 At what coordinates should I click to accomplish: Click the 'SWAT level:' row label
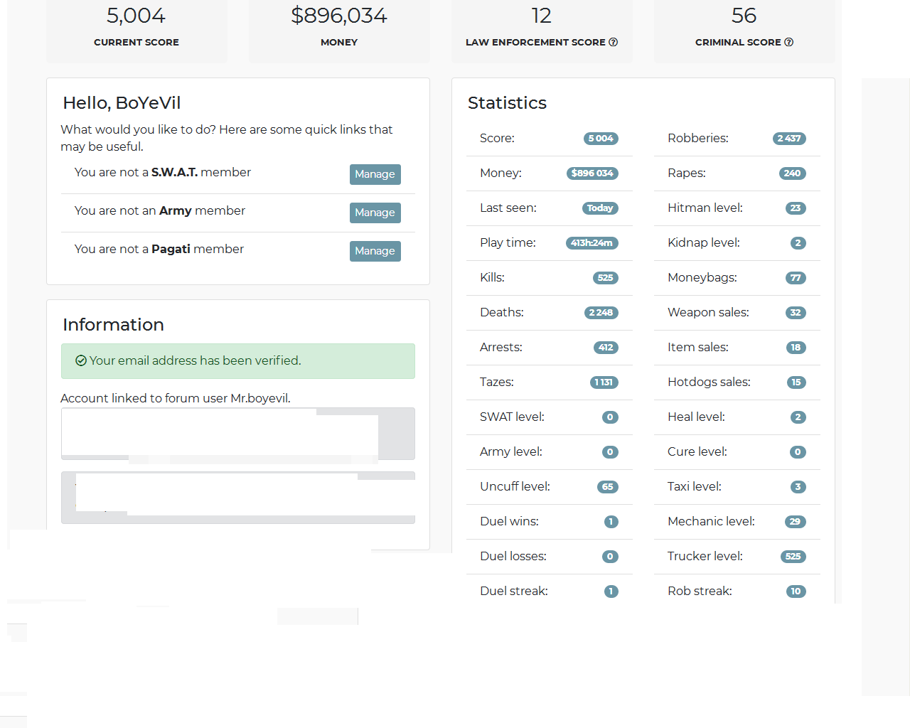point(512,417)
